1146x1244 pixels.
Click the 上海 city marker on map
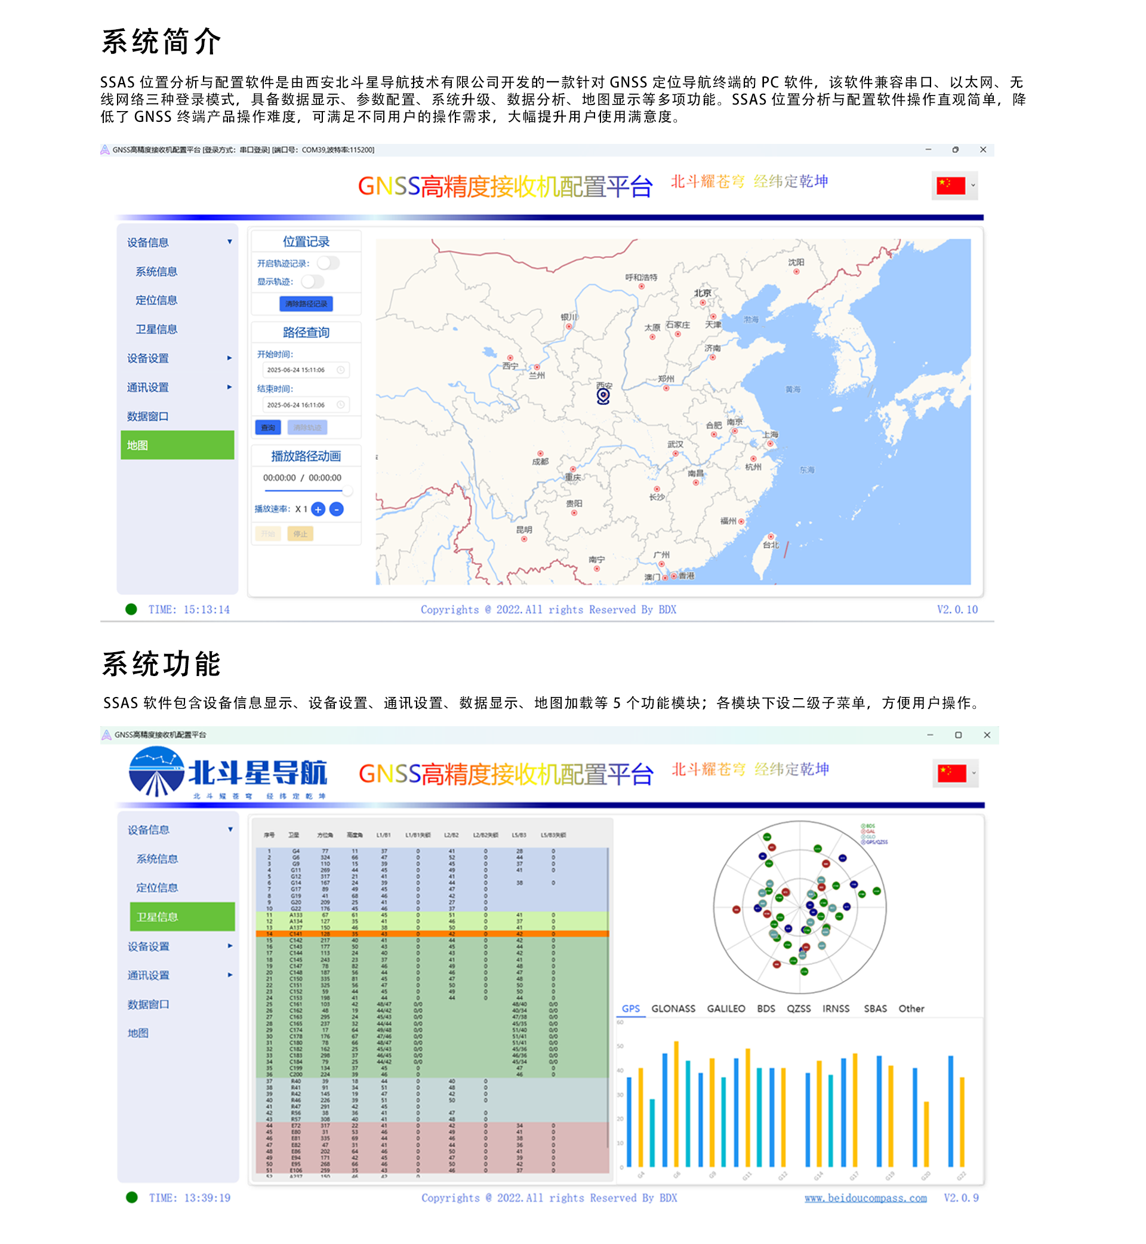(770, 444)
